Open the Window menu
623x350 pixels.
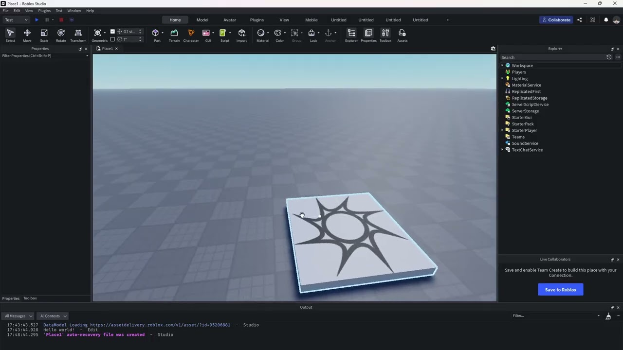(74, 11)
